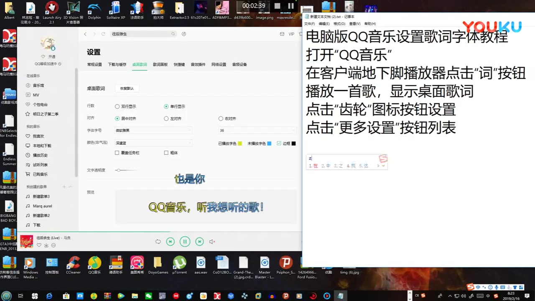Open the 帮助(H) menu in Notepad
535x301 pixels.
370,24
